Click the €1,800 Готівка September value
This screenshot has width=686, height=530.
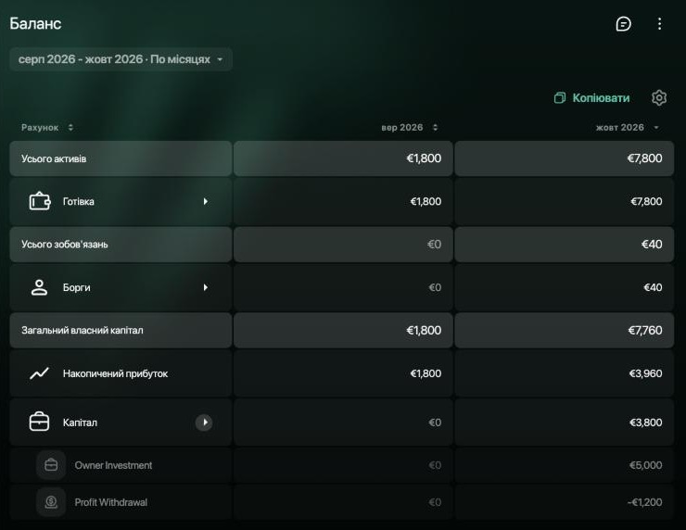426,202
